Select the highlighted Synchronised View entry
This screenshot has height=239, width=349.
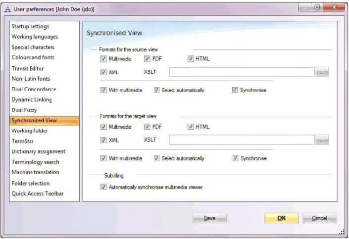click(44, 120)
